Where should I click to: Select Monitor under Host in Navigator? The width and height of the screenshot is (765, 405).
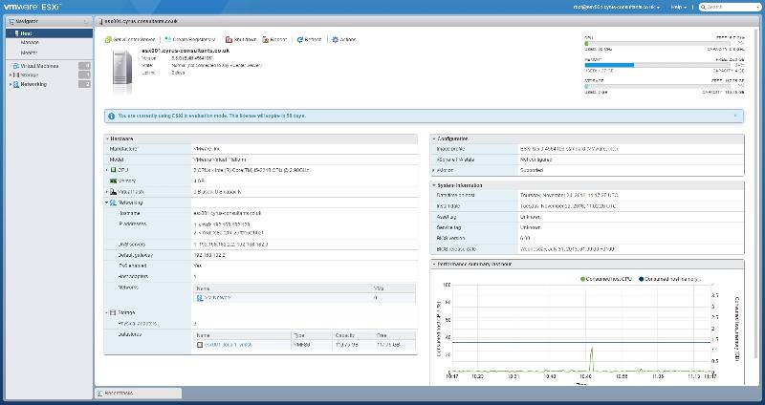(x=30, y=53)
